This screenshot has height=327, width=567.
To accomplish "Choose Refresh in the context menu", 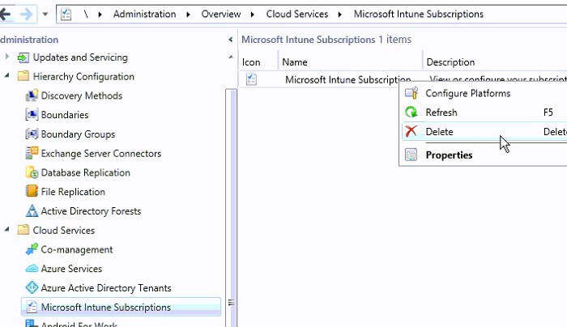I will point(484,113).
